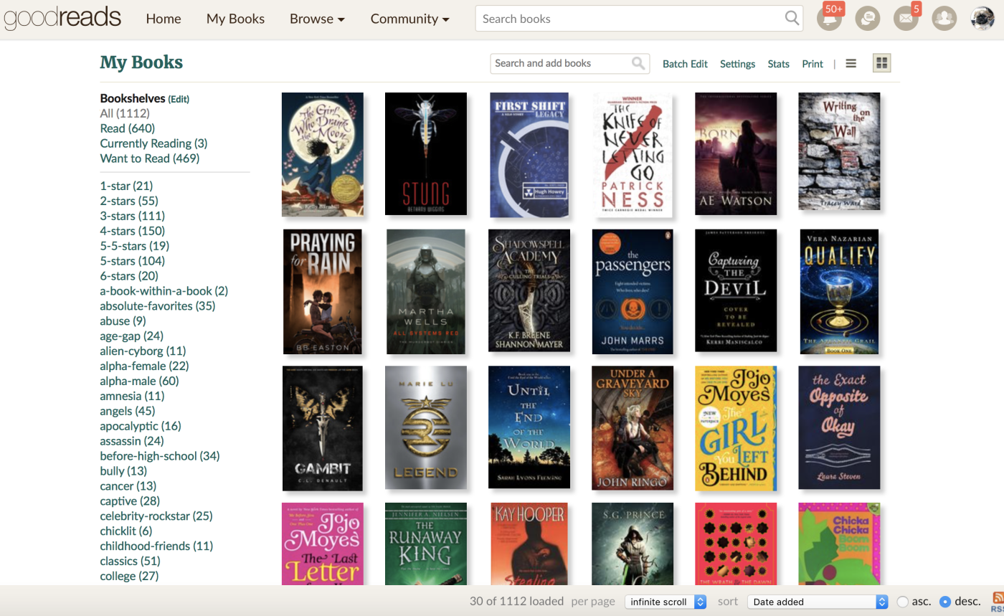Click the Search and add books field
Image resolution: width=1004 pixels, height=616 pixels.
[x=559, y=63]
